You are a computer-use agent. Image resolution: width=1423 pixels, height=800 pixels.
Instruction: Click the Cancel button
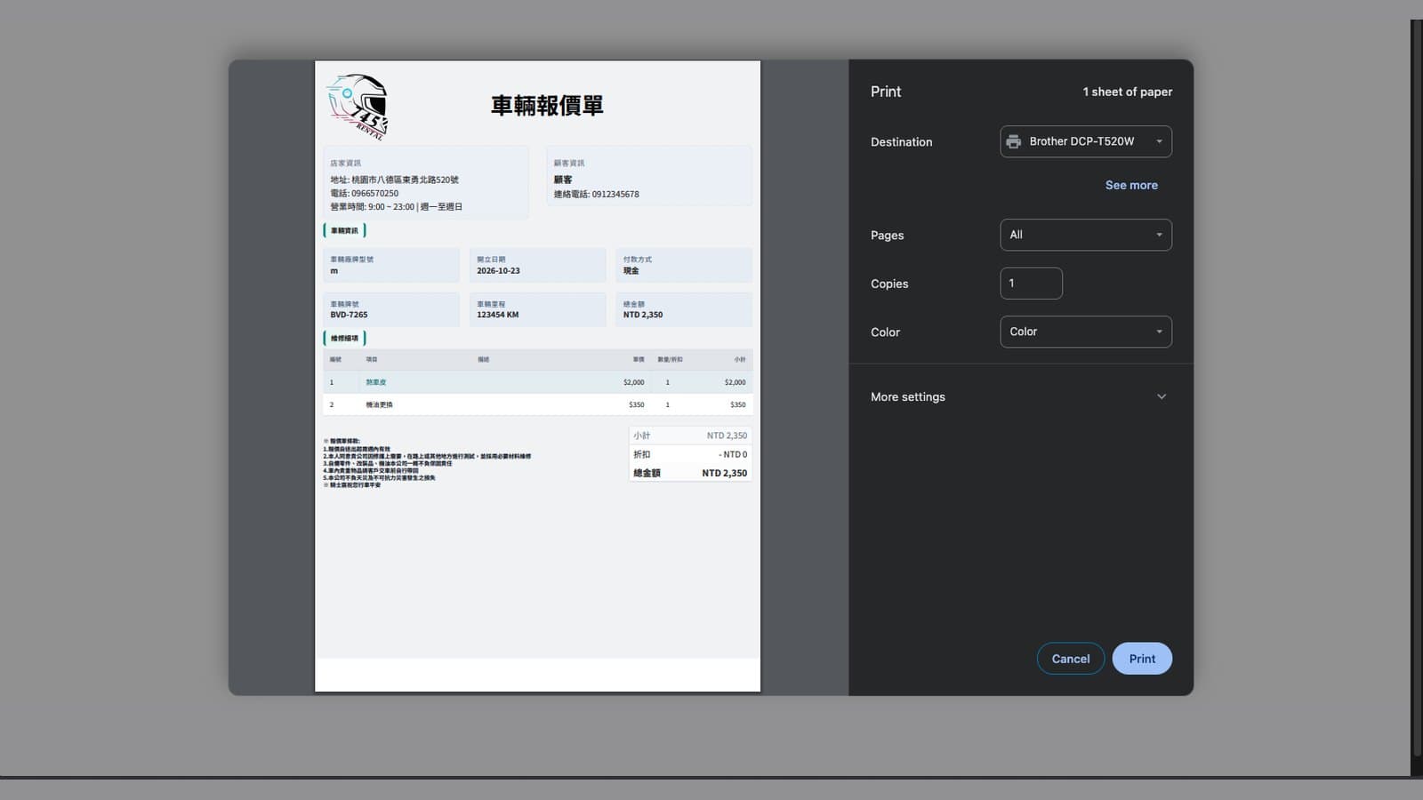point(1070,659)
